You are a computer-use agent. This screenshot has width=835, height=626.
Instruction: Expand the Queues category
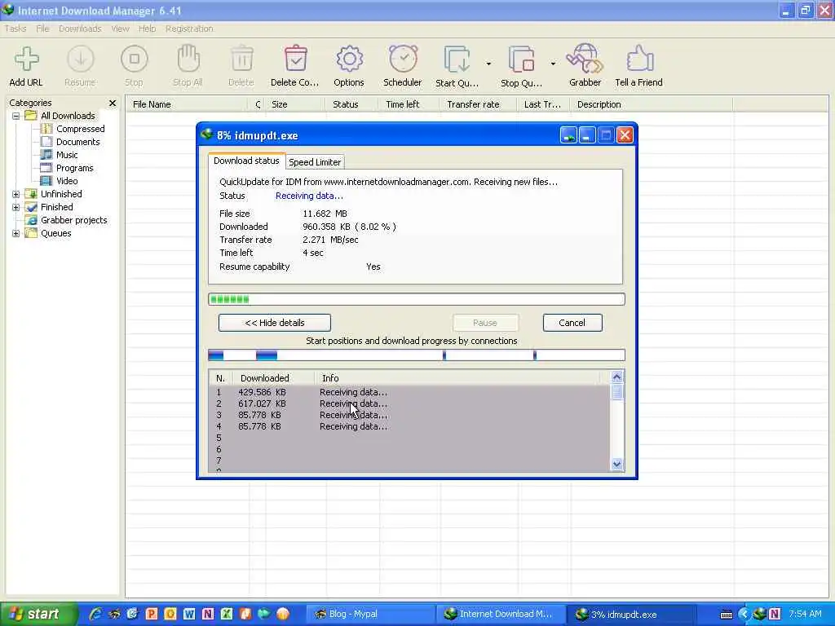(16, 233)
